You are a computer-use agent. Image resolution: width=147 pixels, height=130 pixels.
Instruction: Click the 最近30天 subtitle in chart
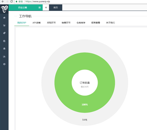click(x=85, y=87)
